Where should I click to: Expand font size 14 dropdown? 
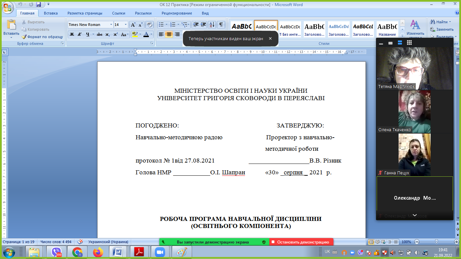click(126, 25)
